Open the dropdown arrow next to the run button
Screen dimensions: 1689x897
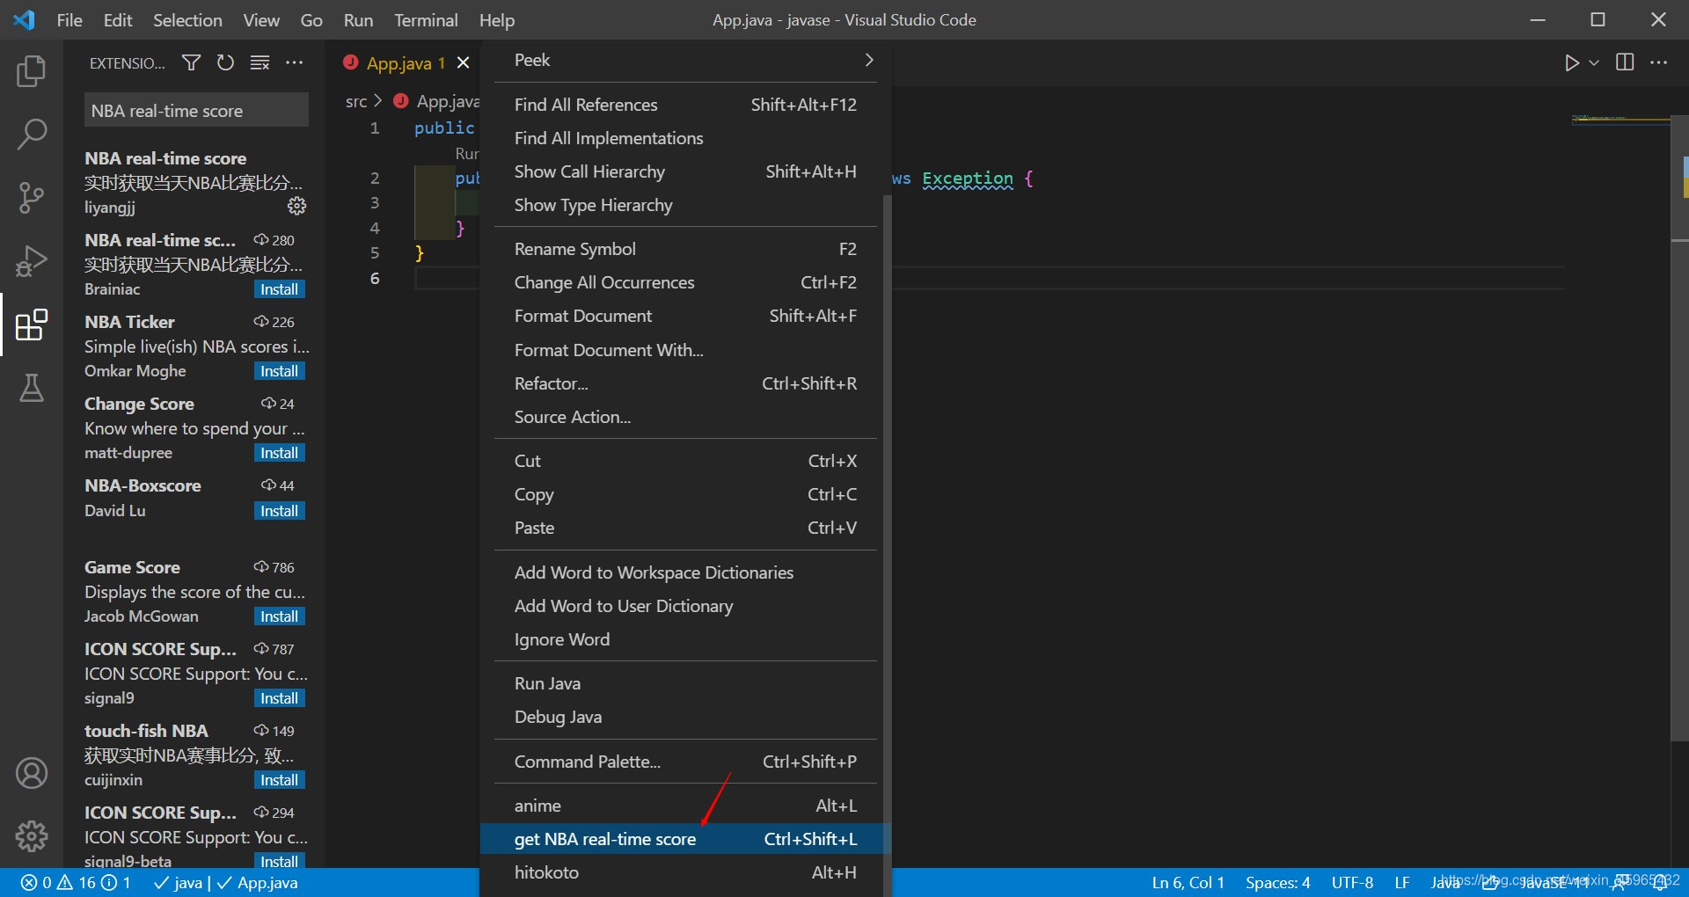pyautogui.click(x=1594, y=62)
